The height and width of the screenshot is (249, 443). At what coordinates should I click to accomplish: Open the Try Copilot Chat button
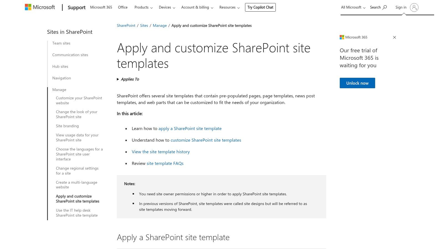pyautogui.click(x=260, y=7)
